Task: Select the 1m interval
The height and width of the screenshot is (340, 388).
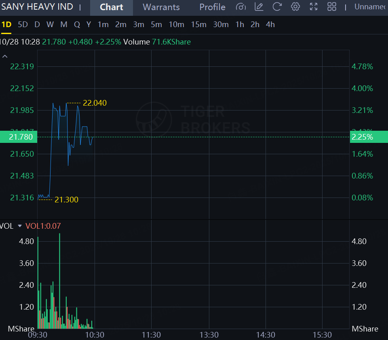Action: (103, 25)
